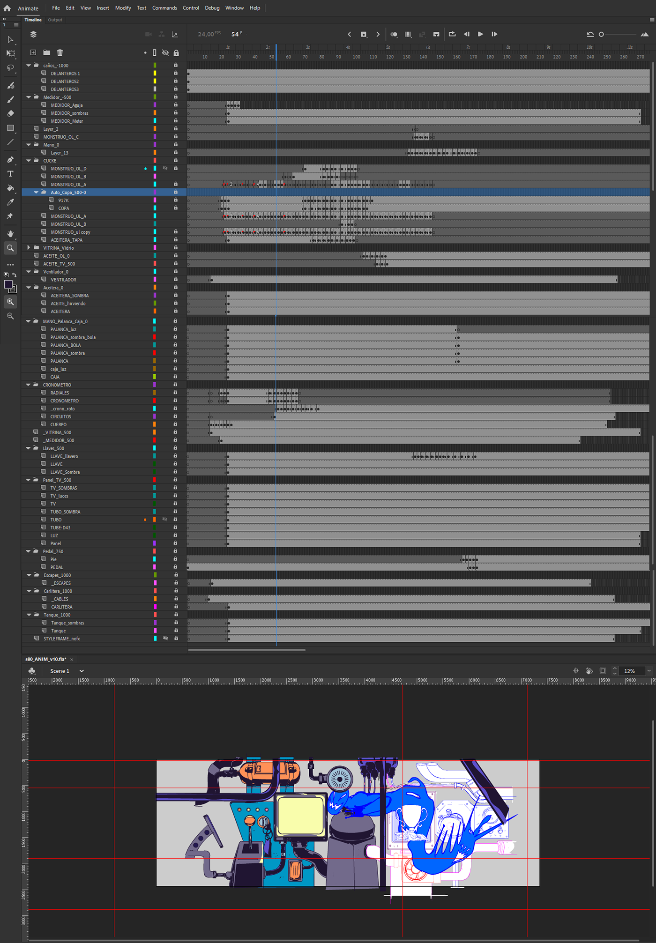Go to the Home screen icon
656x943 pixels.
pos(7,8)
